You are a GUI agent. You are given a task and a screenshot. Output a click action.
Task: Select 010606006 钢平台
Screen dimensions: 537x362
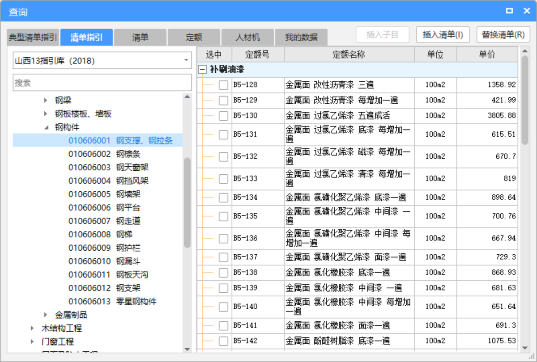(x=104, y=208)
